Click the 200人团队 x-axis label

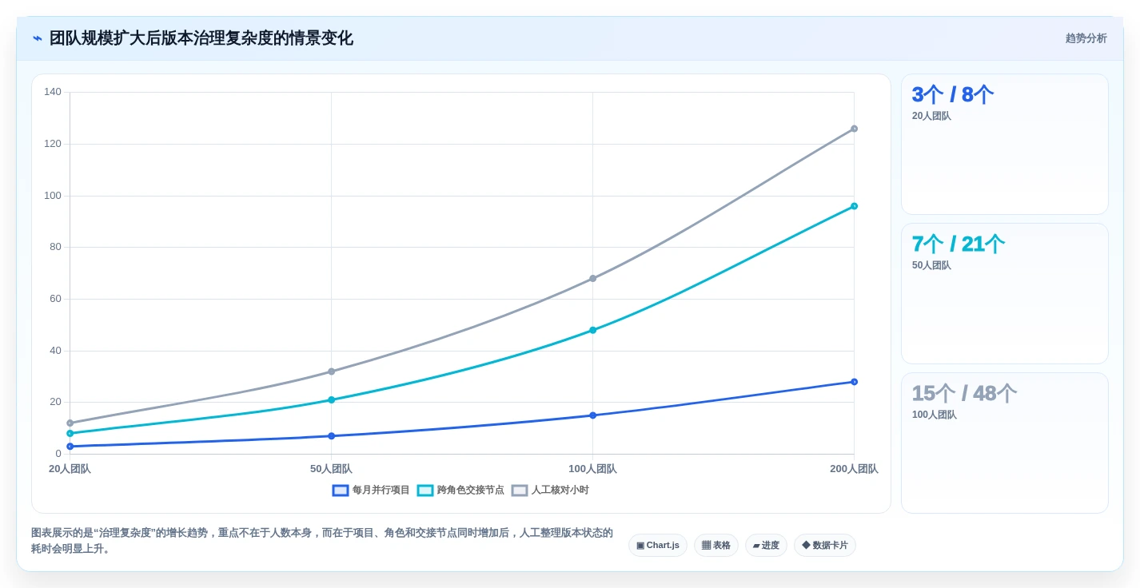click(854, 469)
